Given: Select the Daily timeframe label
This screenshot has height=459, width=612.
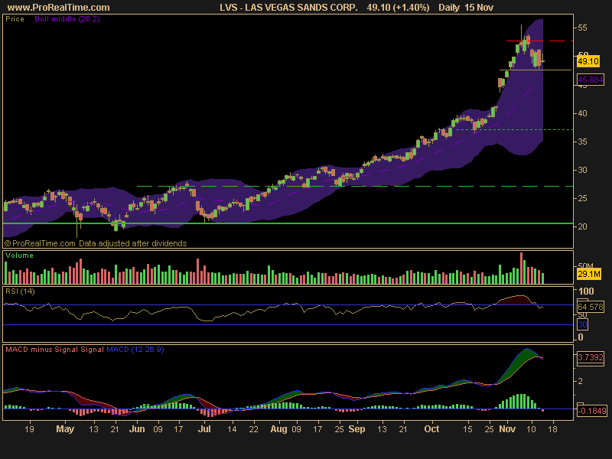Looking at the screenshot, I should pyautogui.click(x=448, y=8).
